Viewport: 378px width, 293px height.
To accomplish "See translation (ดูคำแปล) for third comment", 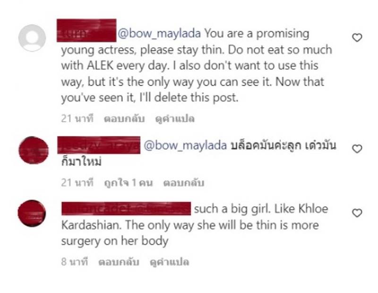I will [169, 262].
